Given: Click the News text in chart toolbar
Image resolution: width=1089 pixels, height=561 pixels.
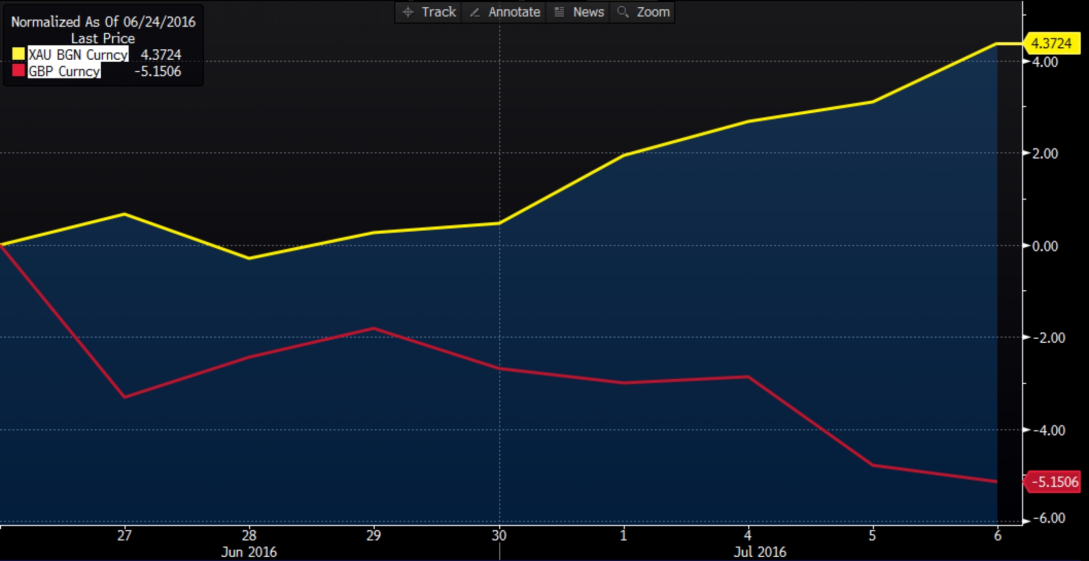Looking at the screenshot, I should (x=588, y=12).
